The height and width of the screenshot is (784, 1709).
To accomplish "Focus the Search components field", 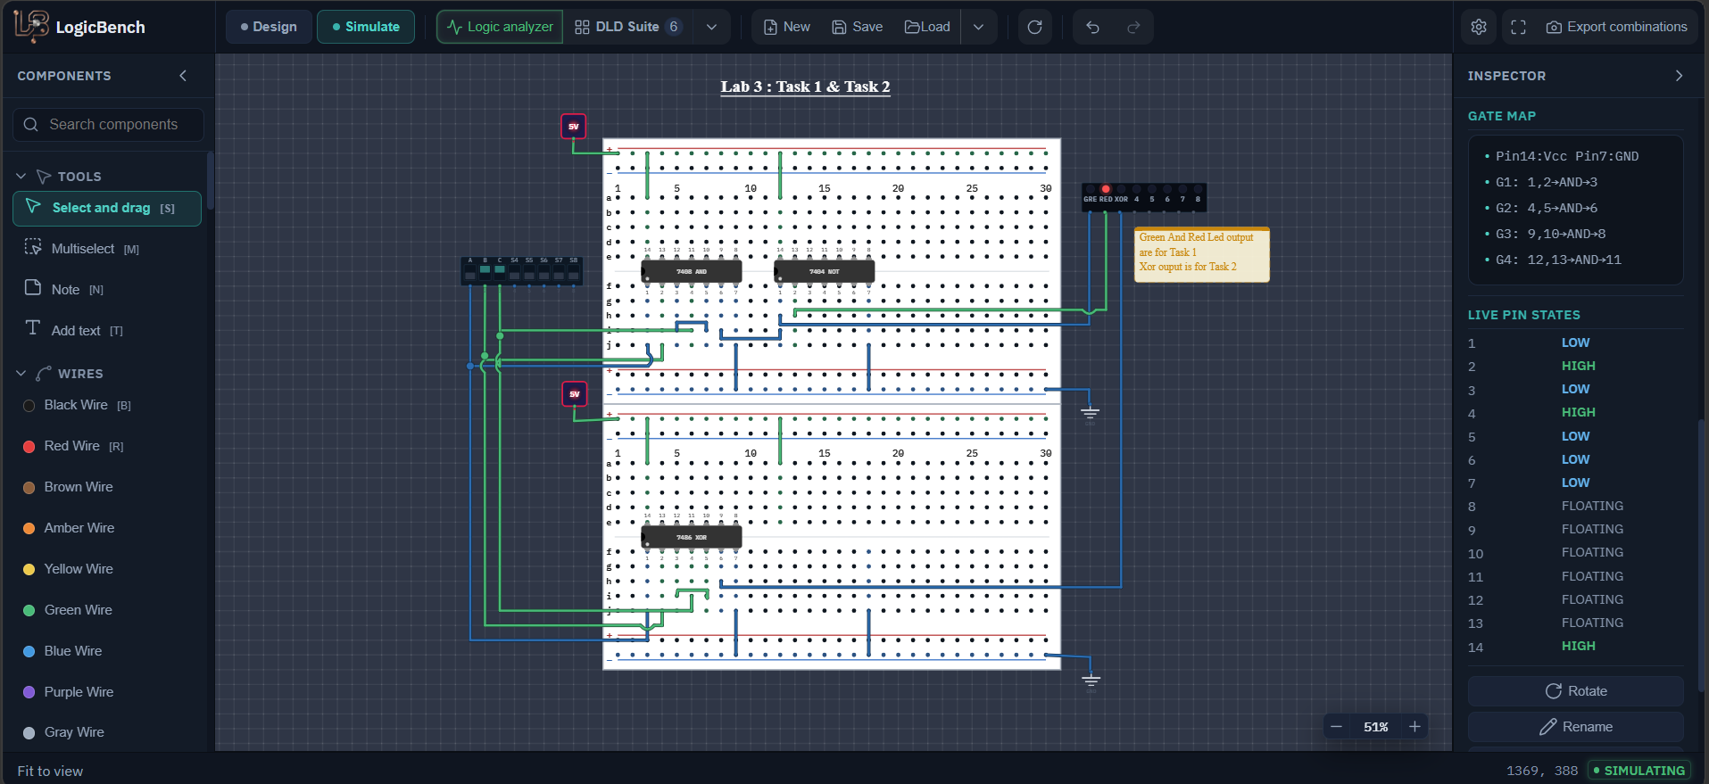I will (x=108, y=125).
